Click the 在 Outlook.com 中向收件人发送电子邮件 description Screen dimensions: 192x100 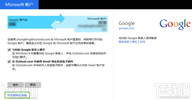pyautogui.click(x=58, y=67)
